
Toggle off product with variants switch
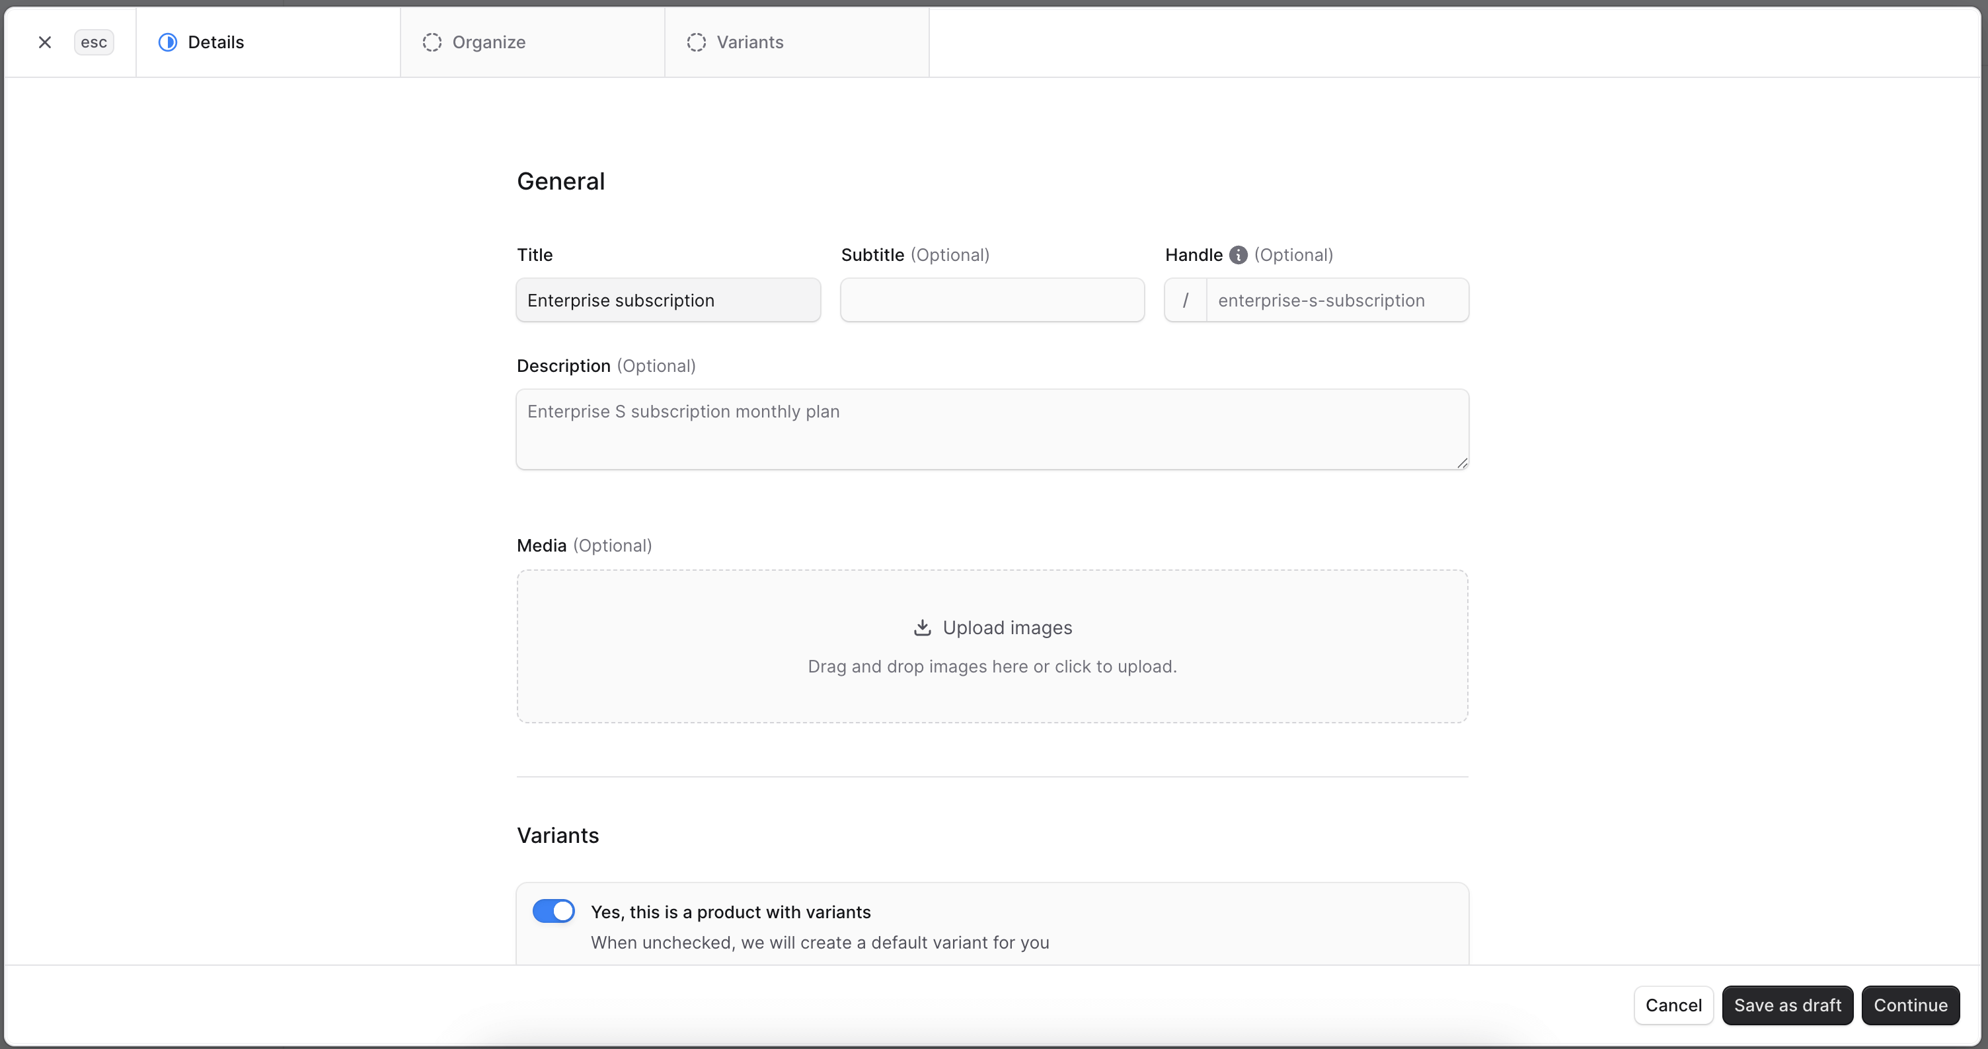coord(553,911)
